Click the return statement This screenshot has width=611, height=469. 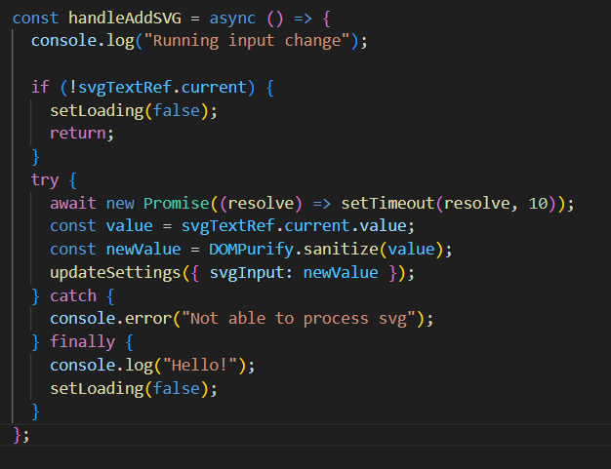(x=82, y=134)
